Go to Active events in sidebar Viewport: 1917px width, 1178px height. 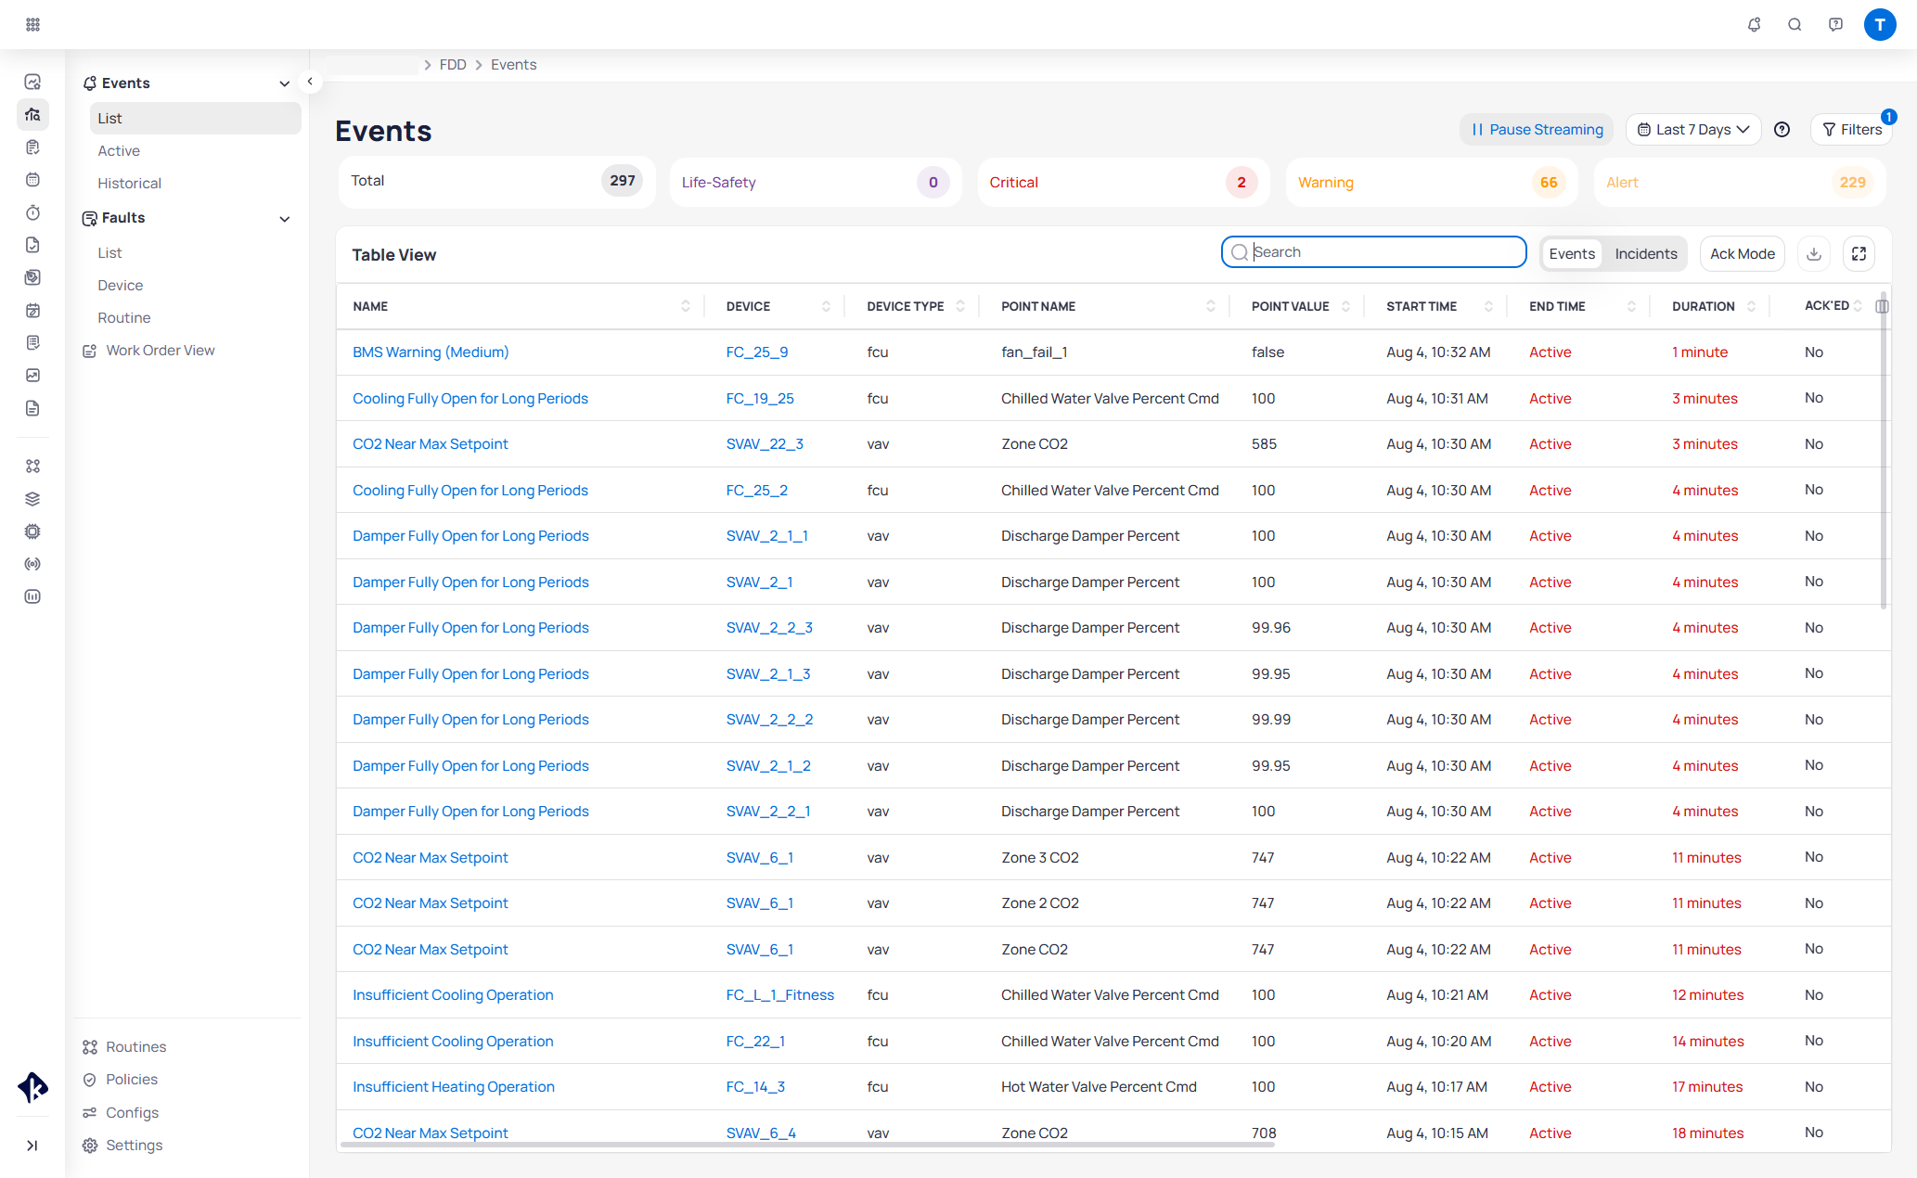click(119, 151)
